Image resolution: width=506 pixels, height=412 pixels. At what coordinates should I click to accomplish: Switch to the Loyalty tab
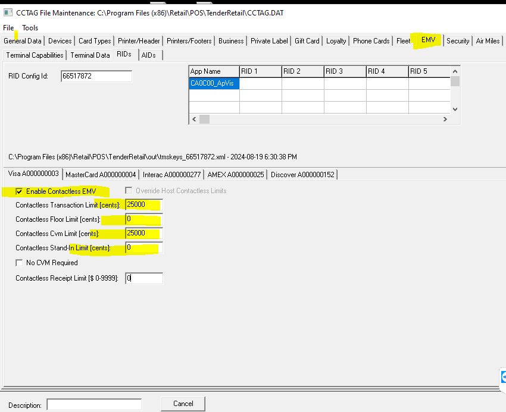(x=336, y=41)
